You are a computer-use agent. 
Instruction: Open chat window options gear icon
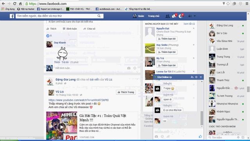196,77
